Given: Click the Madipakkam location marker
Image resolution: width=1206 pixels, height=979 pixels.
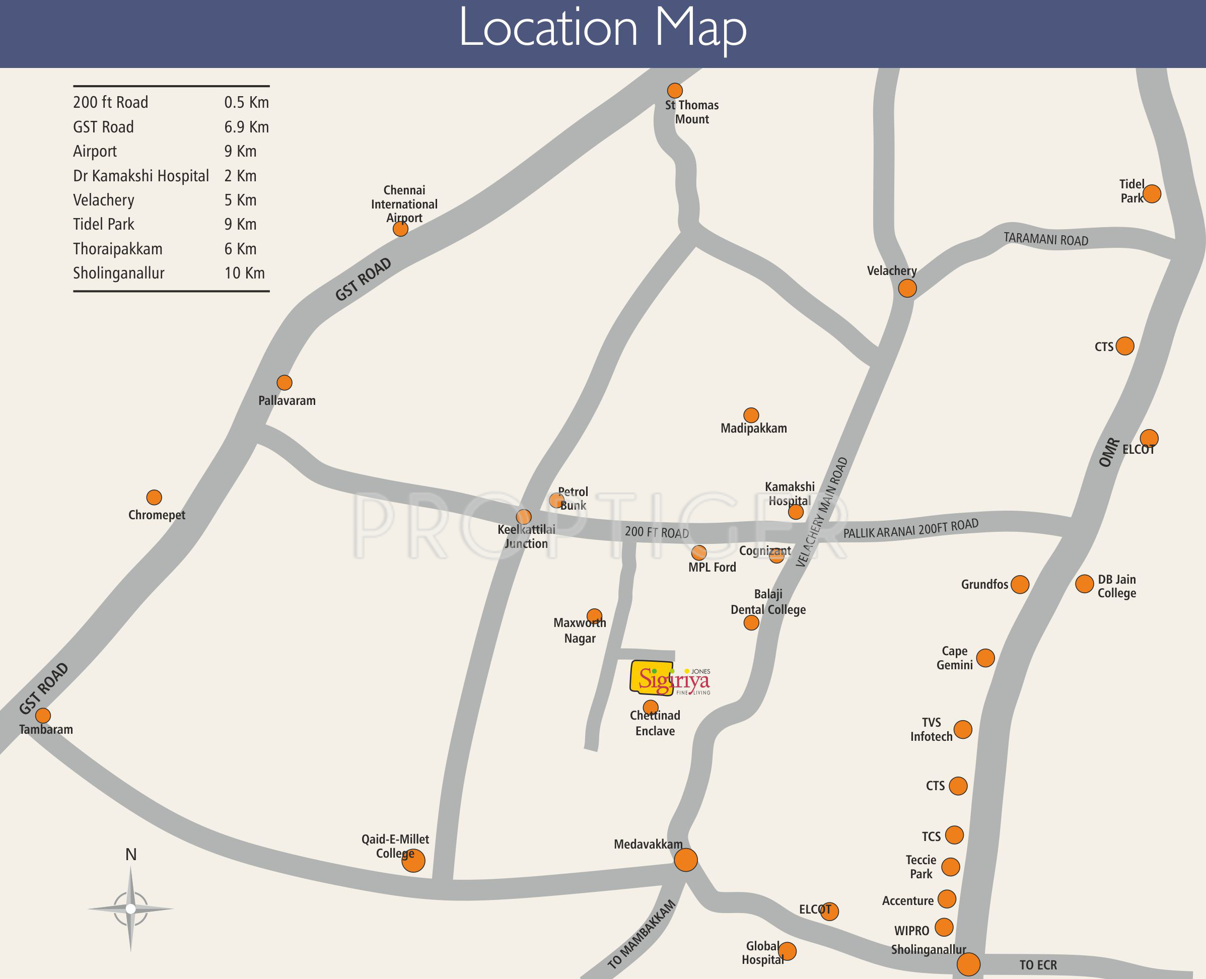Looking at the screenshot, I should tap(751, 415).
